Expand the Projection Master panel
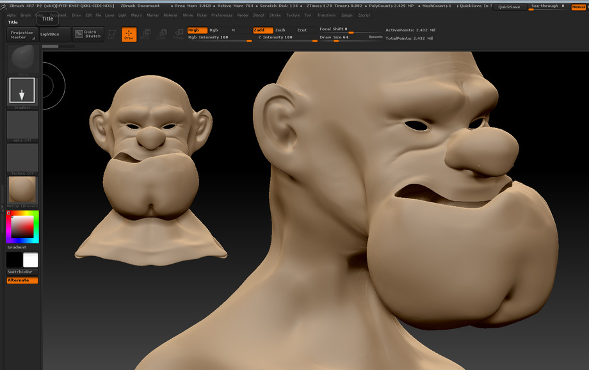The width and height of the screenshot is (589, 370). (22, 35)
